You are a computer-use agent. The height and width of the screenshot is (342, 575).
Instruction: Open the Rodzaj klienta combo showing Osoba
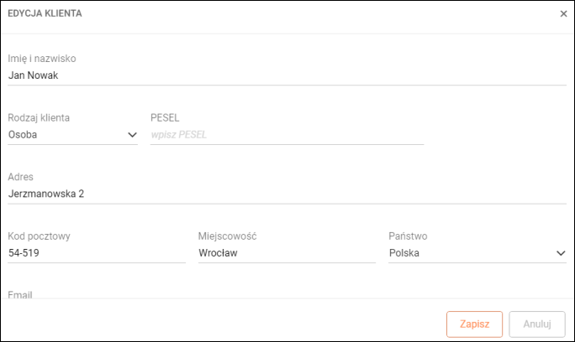point(67,134)
